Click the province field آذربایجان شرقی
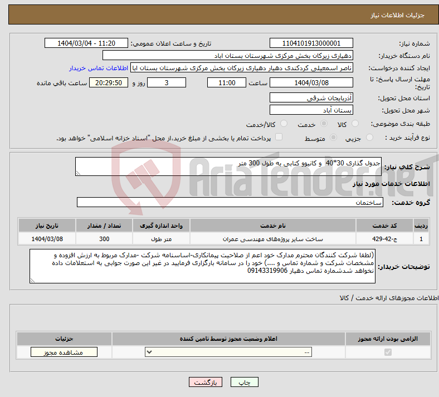 pos(311,97)
